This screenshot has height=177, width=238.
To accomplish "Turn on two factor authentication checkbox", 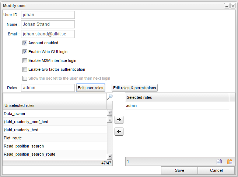I will click(x=25, y=70).
